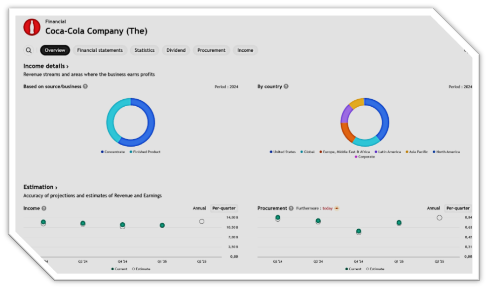Click the sun icon after 'today'
This screenshot has height=289, width=488.
pyautogui.click(x=337, y=208)
